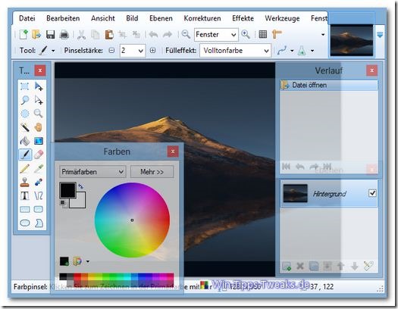Screen dimensions: 398x309
Task: Open the Ansicht menu
Action: click(x=103, y=18)
